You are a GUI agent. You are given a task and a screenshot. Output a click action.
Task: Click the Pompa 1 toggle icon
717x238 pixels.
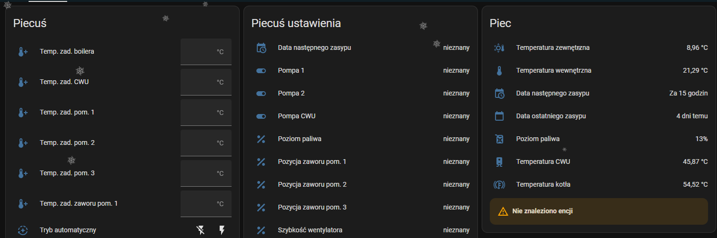point(261,71)
